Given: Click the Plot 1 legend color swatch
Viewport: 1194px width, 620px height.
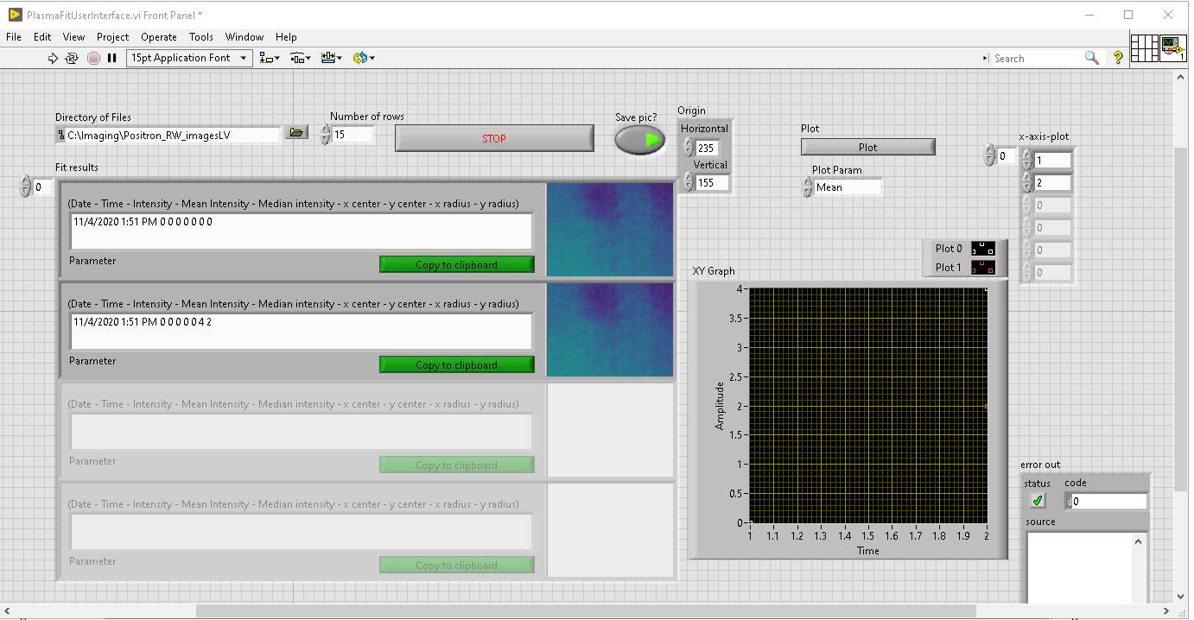Looking at the screenshot, I should (982, 268).
